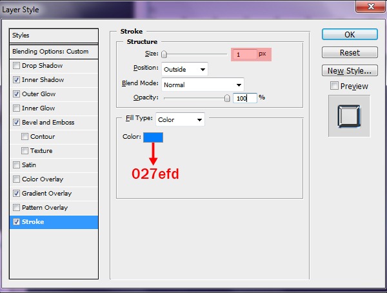Open the Pattern Overlay settings label
The width and height of the screenshot is (387, 293).
[45, 208]
